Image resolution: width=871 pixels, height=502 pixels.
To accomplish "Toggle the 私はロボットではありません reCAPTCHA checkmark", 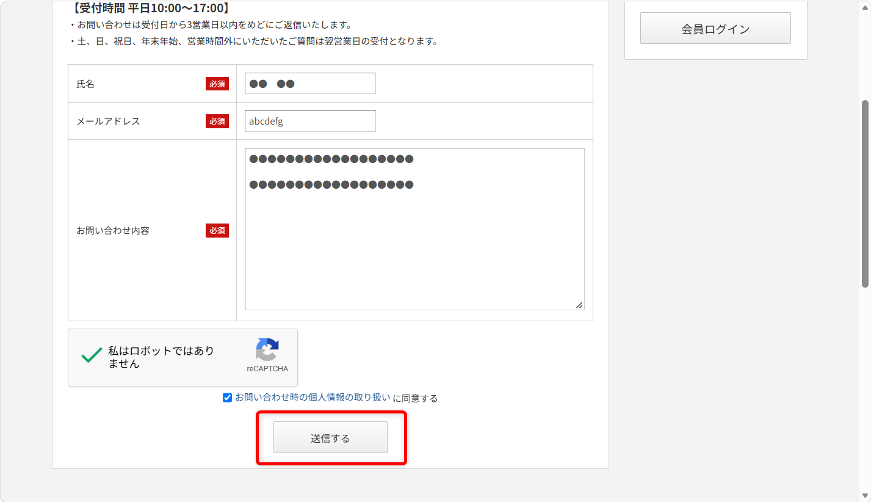I will [92, 356].
